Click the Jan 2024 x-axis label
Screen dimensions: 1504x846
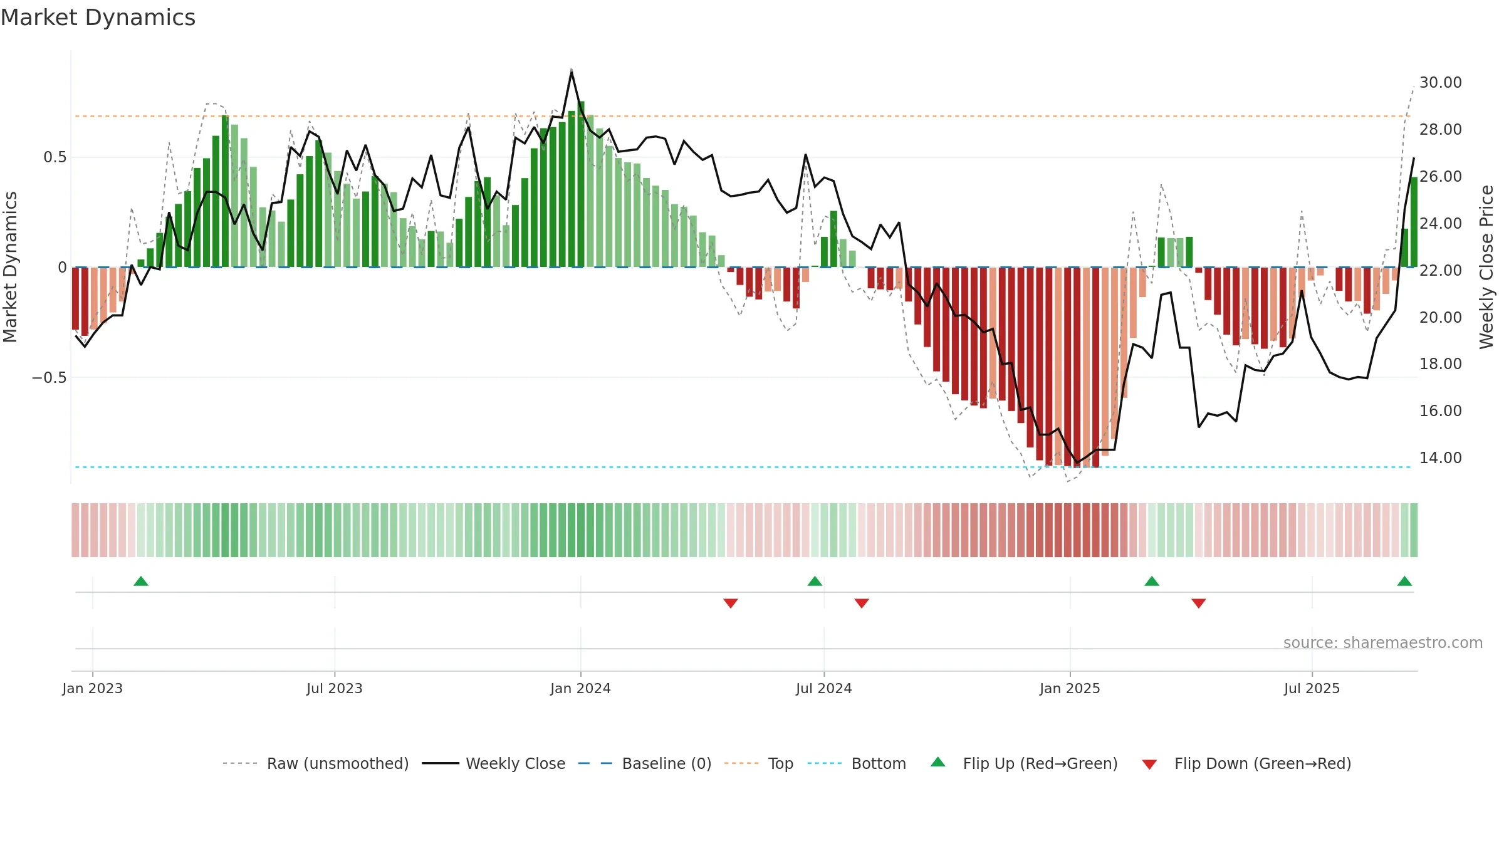(x=581, y=688)
